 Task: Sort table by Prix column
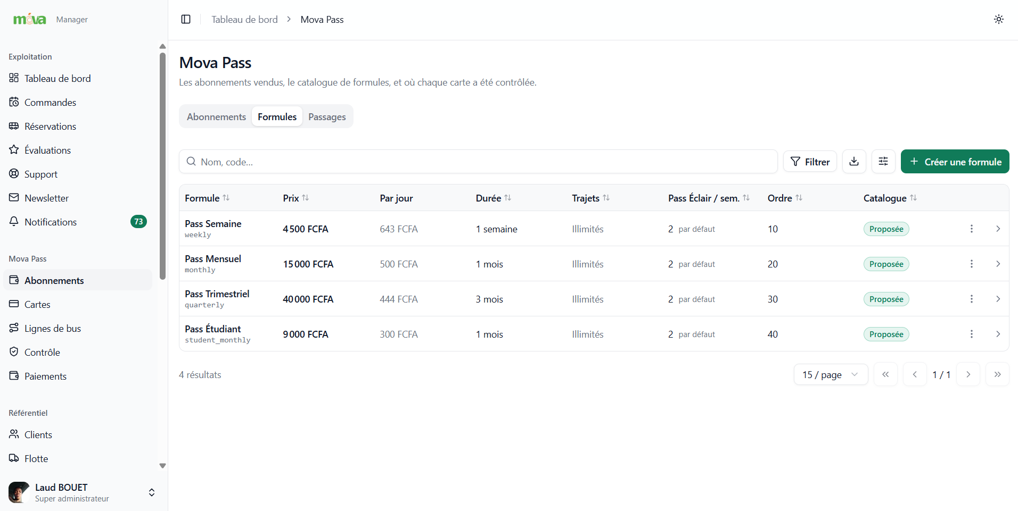[x=295, y=198]
